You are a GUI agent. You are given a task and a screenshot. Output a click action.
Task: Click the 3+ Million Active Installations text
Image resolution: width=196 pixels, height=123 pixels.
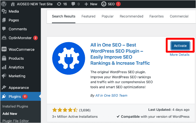[75, 117]
